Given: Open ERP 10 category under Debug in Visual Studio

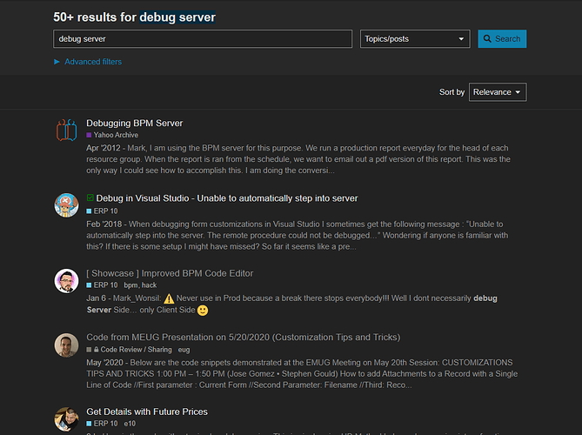Looking at the screenshot, I should point(102,211).
